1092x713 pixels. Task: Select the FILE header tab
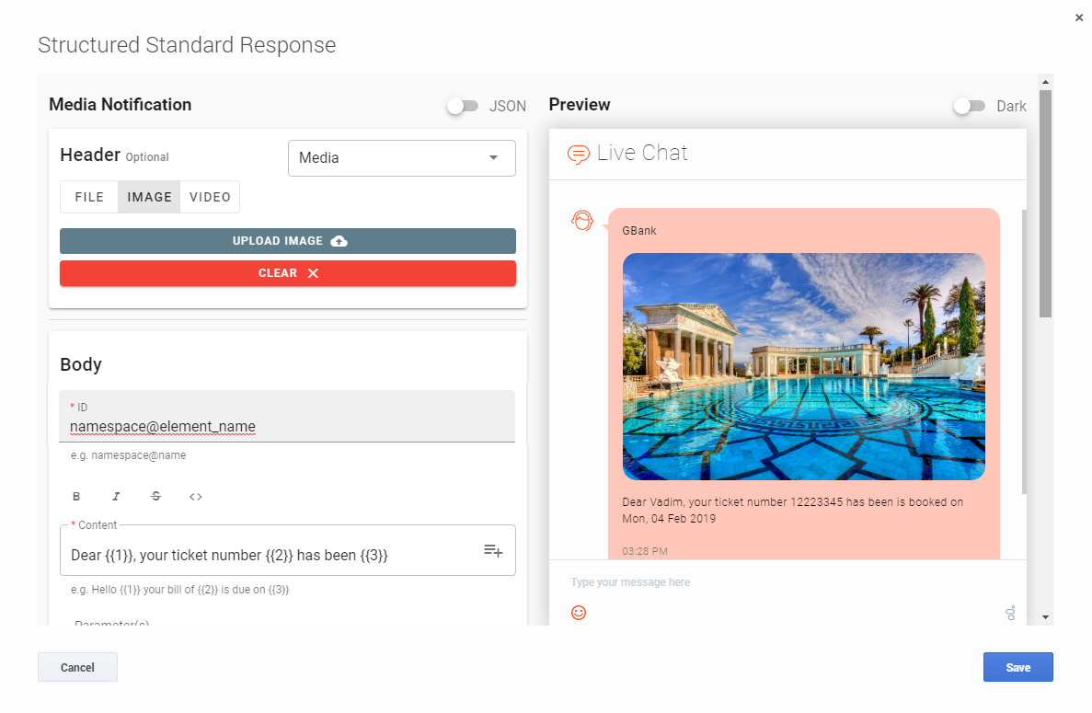click(x=89, y=197)
